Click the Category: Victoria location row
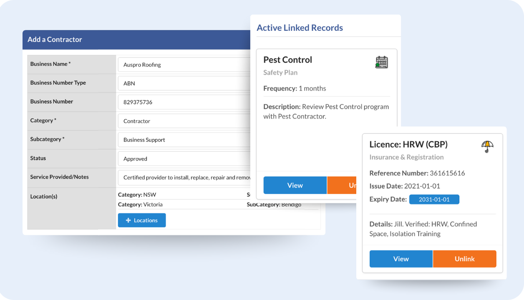Image resolution: width=524 pixels, height=300 pixels. tap(140, 205)
